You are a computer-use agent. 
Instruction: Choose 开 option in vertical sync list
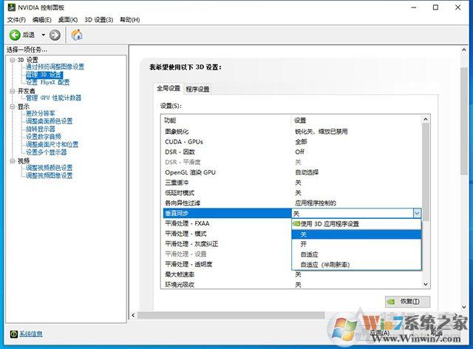pos(304,244)
